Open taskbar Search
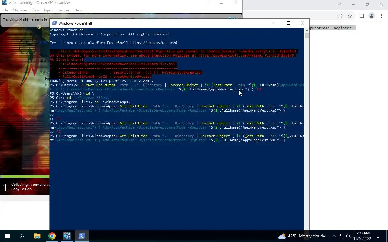This screenshot has width=388, height=242. click(22, 236)
